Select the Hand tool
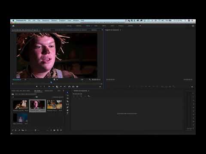 coord(67,110)
